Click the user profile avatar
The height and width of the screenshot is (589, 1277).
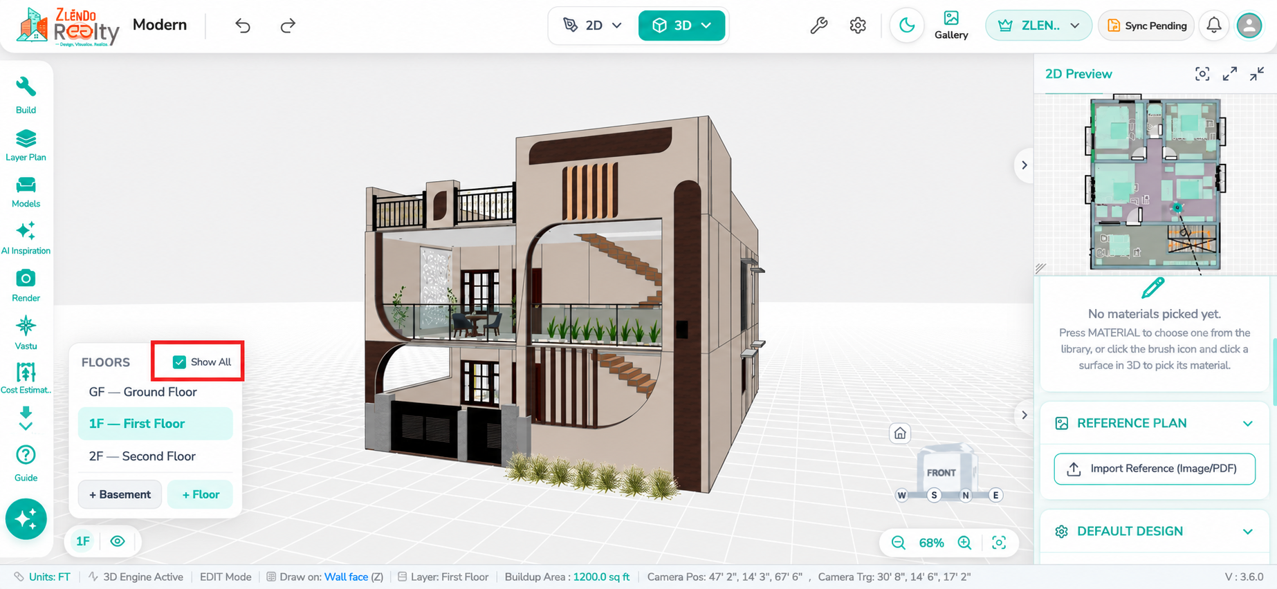click(x=1249, y=26)
